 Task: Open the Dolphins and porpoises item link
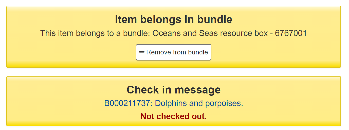point(174,103)
